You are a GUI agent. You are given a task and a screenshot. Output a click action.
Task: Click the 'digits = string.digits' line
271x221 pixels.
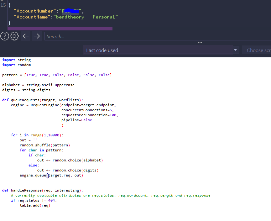[26, 90]
